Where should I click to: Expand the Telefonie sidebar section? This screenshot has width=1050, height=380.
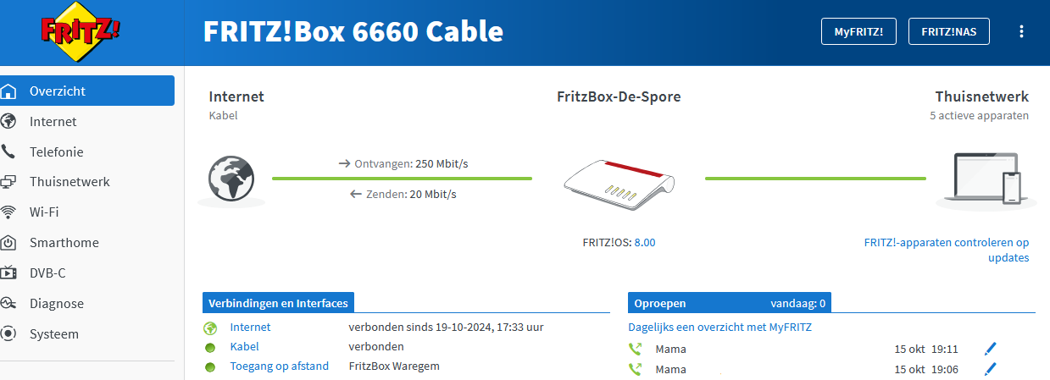(56, 152)
